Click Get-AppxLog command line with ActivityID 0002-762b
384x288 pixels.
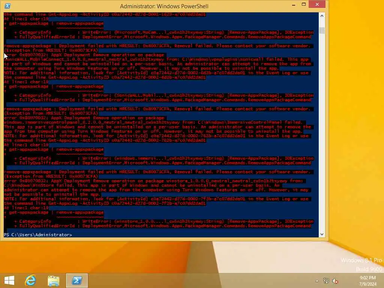[x=105, y=140]
